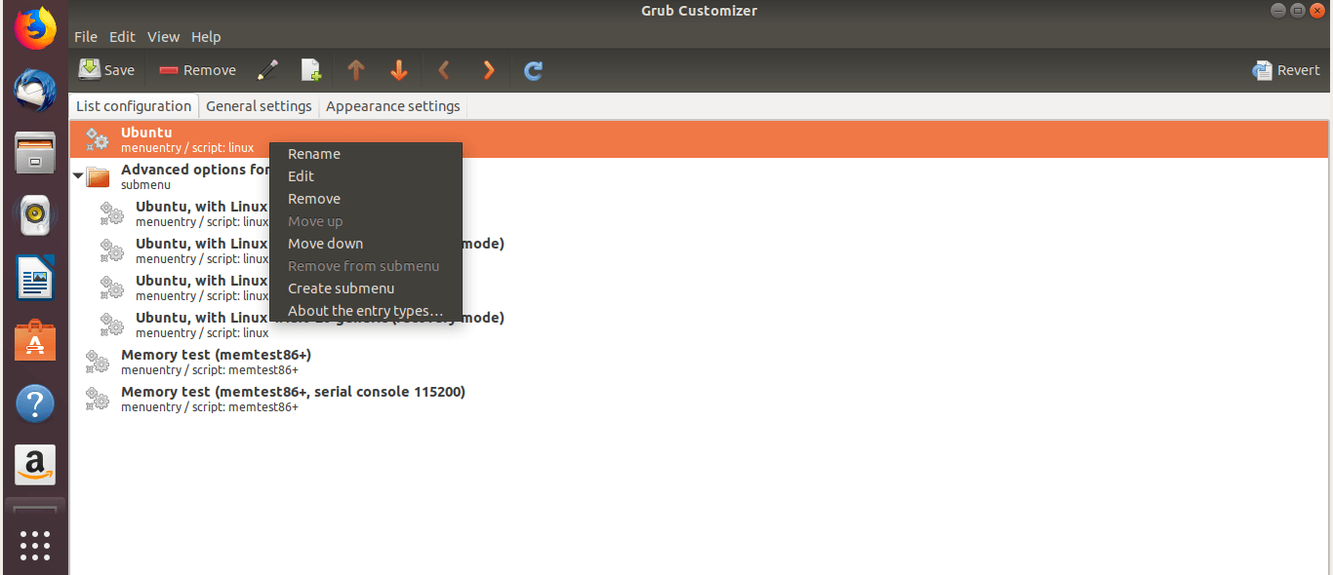1333x575 pixels.
Task: Select the memtest86+ serial console 115200 entry
Action: [699, 399]
